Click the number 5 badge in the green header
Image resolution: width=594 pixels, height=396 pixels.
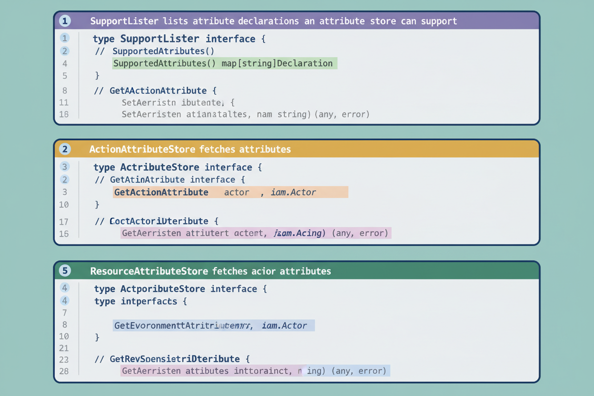(x=65, y=271)
